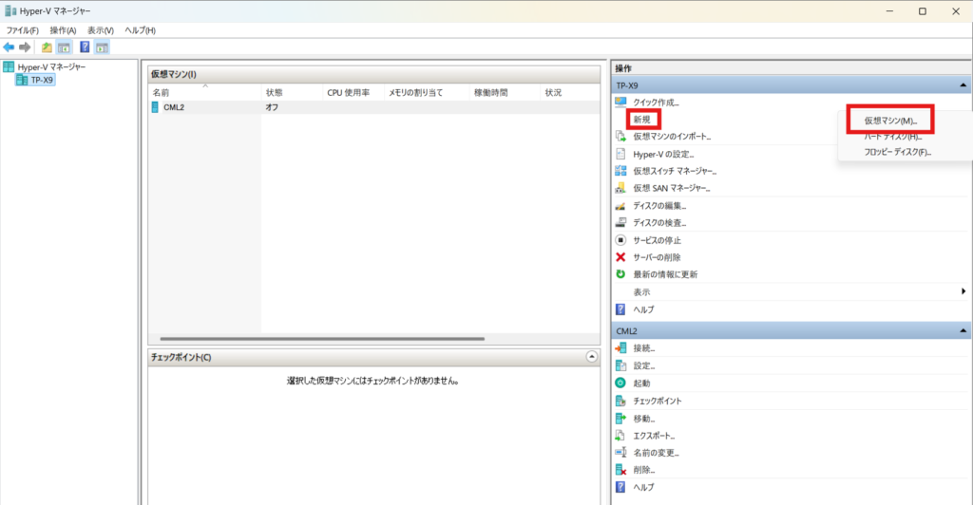Click the Hyper-V の設定... action link

click(x=663, y=155)
